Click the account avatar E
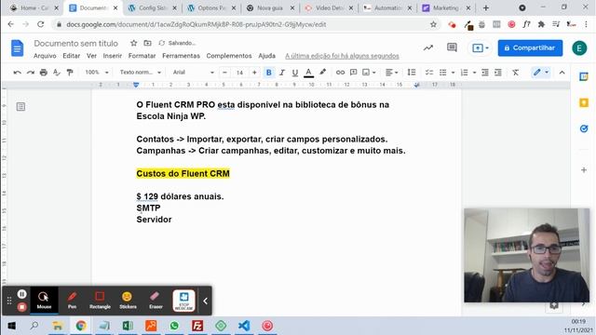 (x=579, y=47)
